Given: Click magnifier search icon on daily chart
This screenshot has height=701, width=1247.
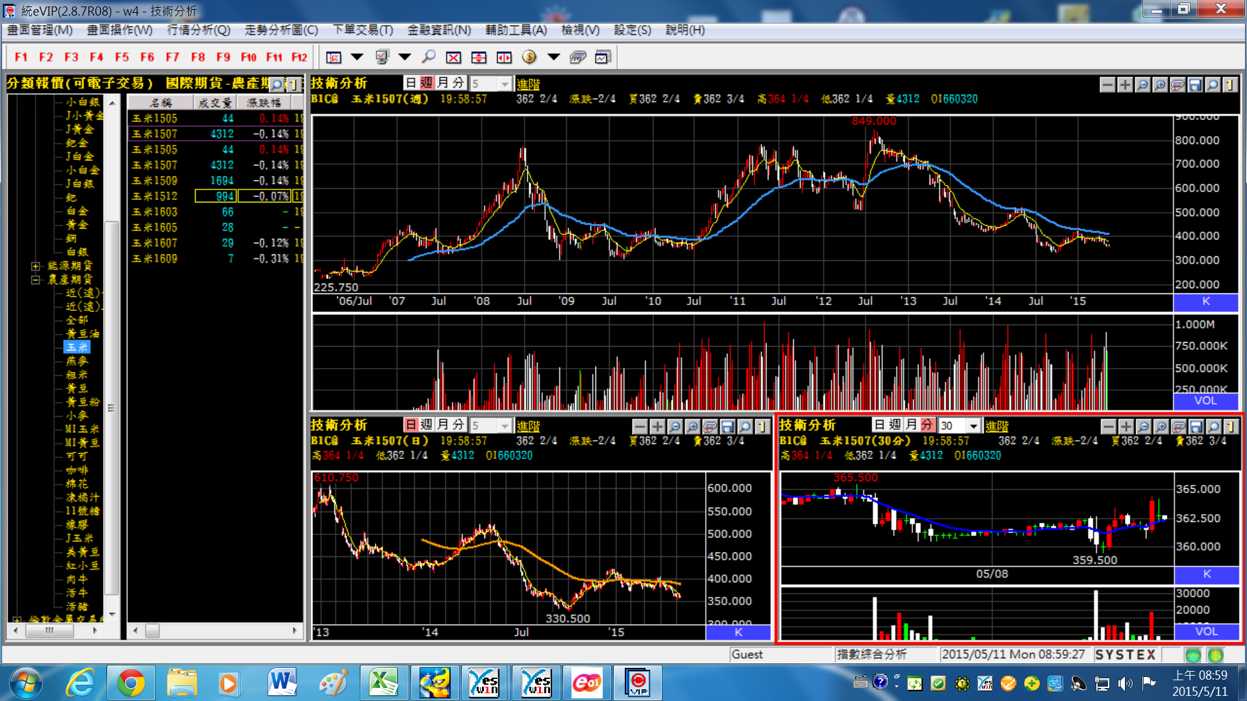Looking at the screenshot, I should (745, 426).
